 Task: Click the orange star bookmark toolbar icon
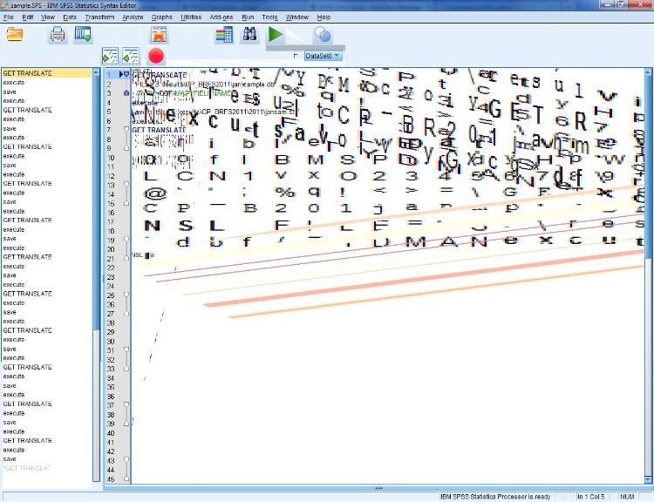(x=158, y=35)
